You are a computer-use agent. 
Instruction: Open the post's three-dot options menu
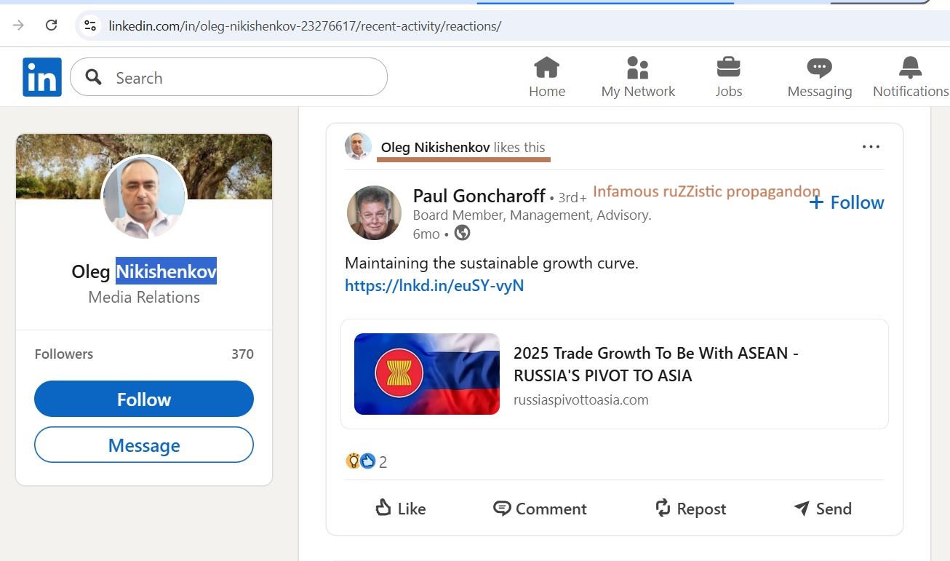click(x=871, y=146)
